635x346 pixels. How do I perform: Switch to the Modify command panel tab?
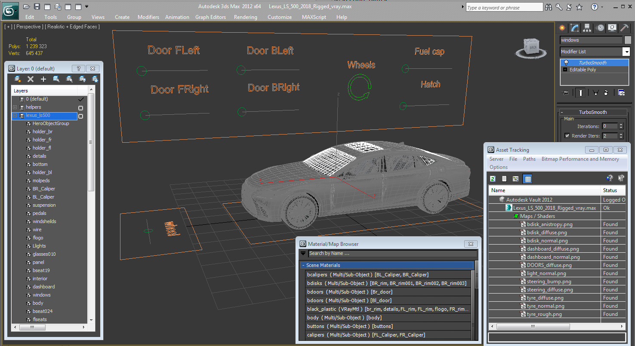point(575,28)
